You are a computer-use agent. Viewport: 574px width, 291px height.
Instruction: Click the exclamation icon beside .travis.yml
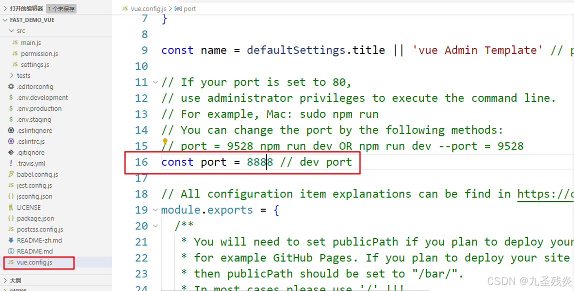(x=11, y=163)
